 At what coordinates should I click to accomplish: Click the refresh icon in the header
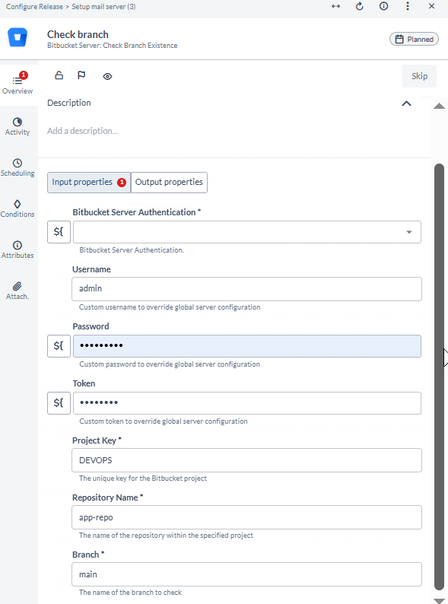(x=360, y=6)
